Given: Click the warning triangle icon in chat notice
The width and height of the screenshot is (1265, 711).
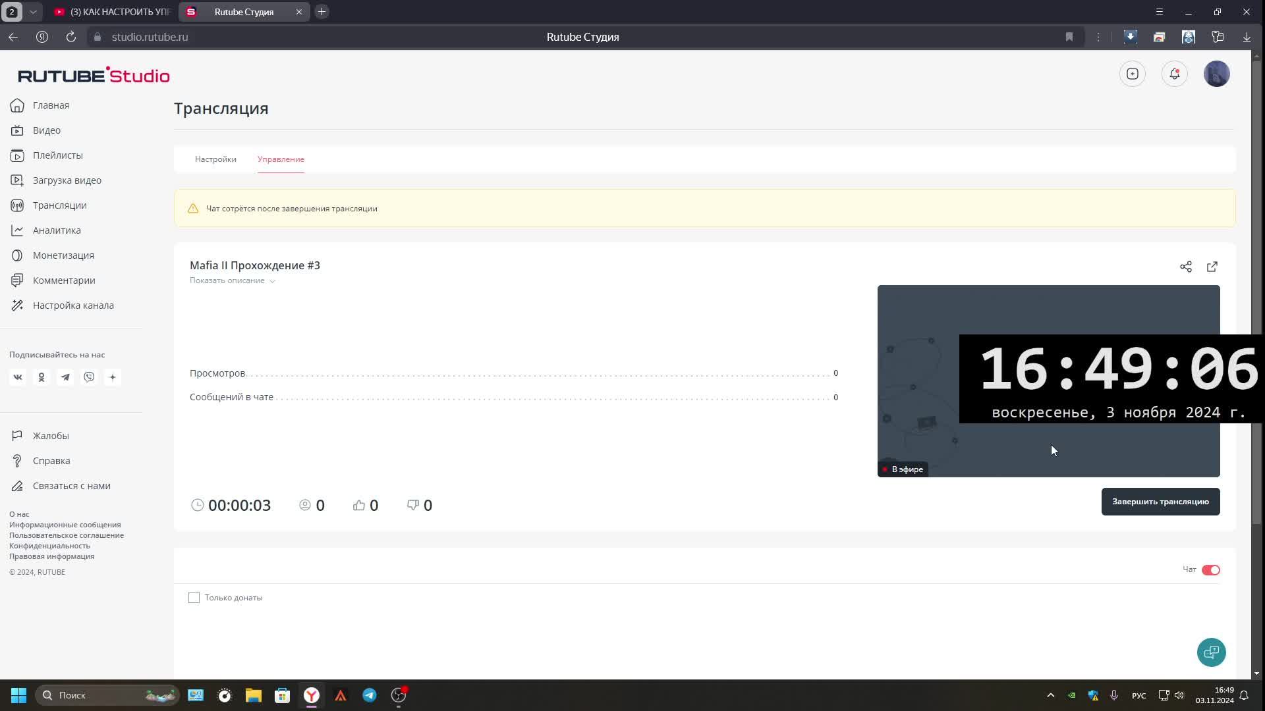Looking at the screenshot, I should tap(193, 209).
